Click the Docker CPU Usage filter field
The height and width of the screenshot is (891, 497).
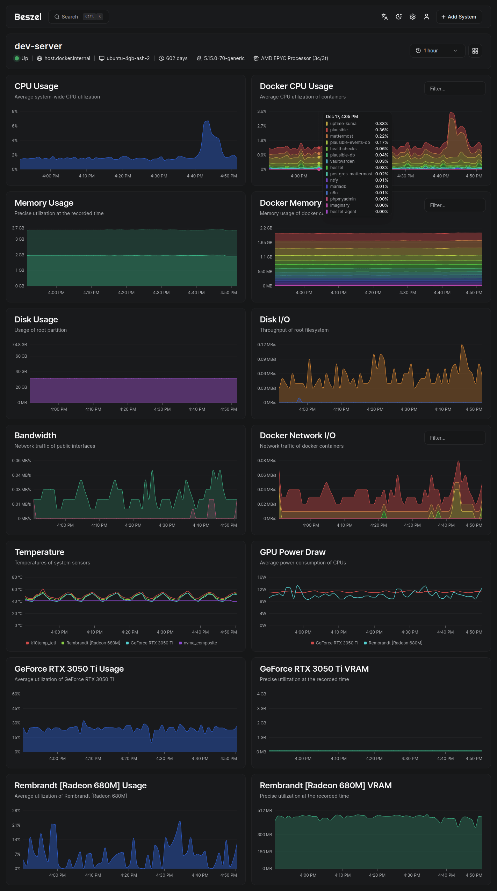[x=454, y=89]
